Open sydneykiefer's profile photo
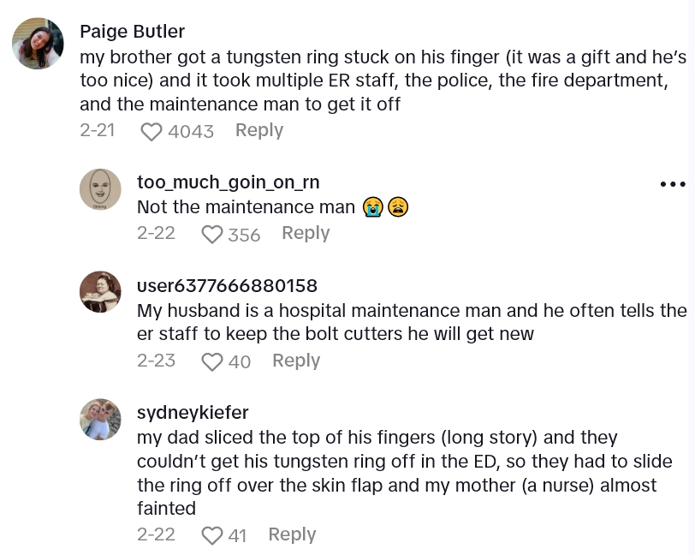695x555 pixels. (100, 419)
